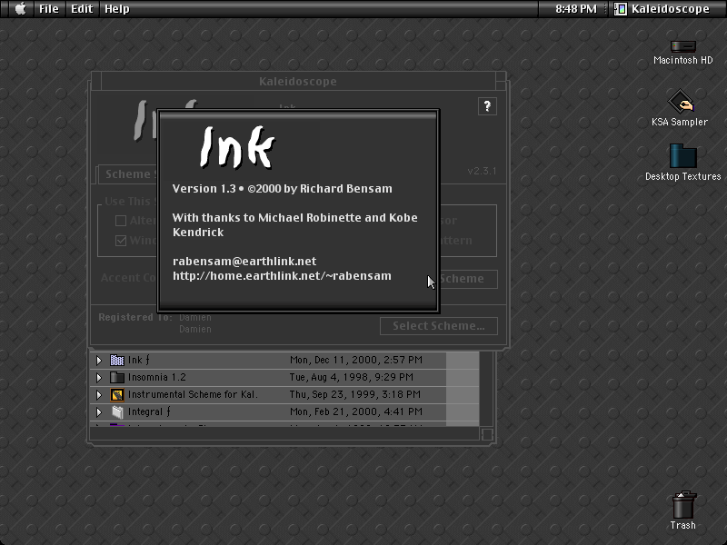Viewport: 727px width, 545px height.
Task: Switch to the Scheme tab in Kaleidoscope
Action: (128, 174)
